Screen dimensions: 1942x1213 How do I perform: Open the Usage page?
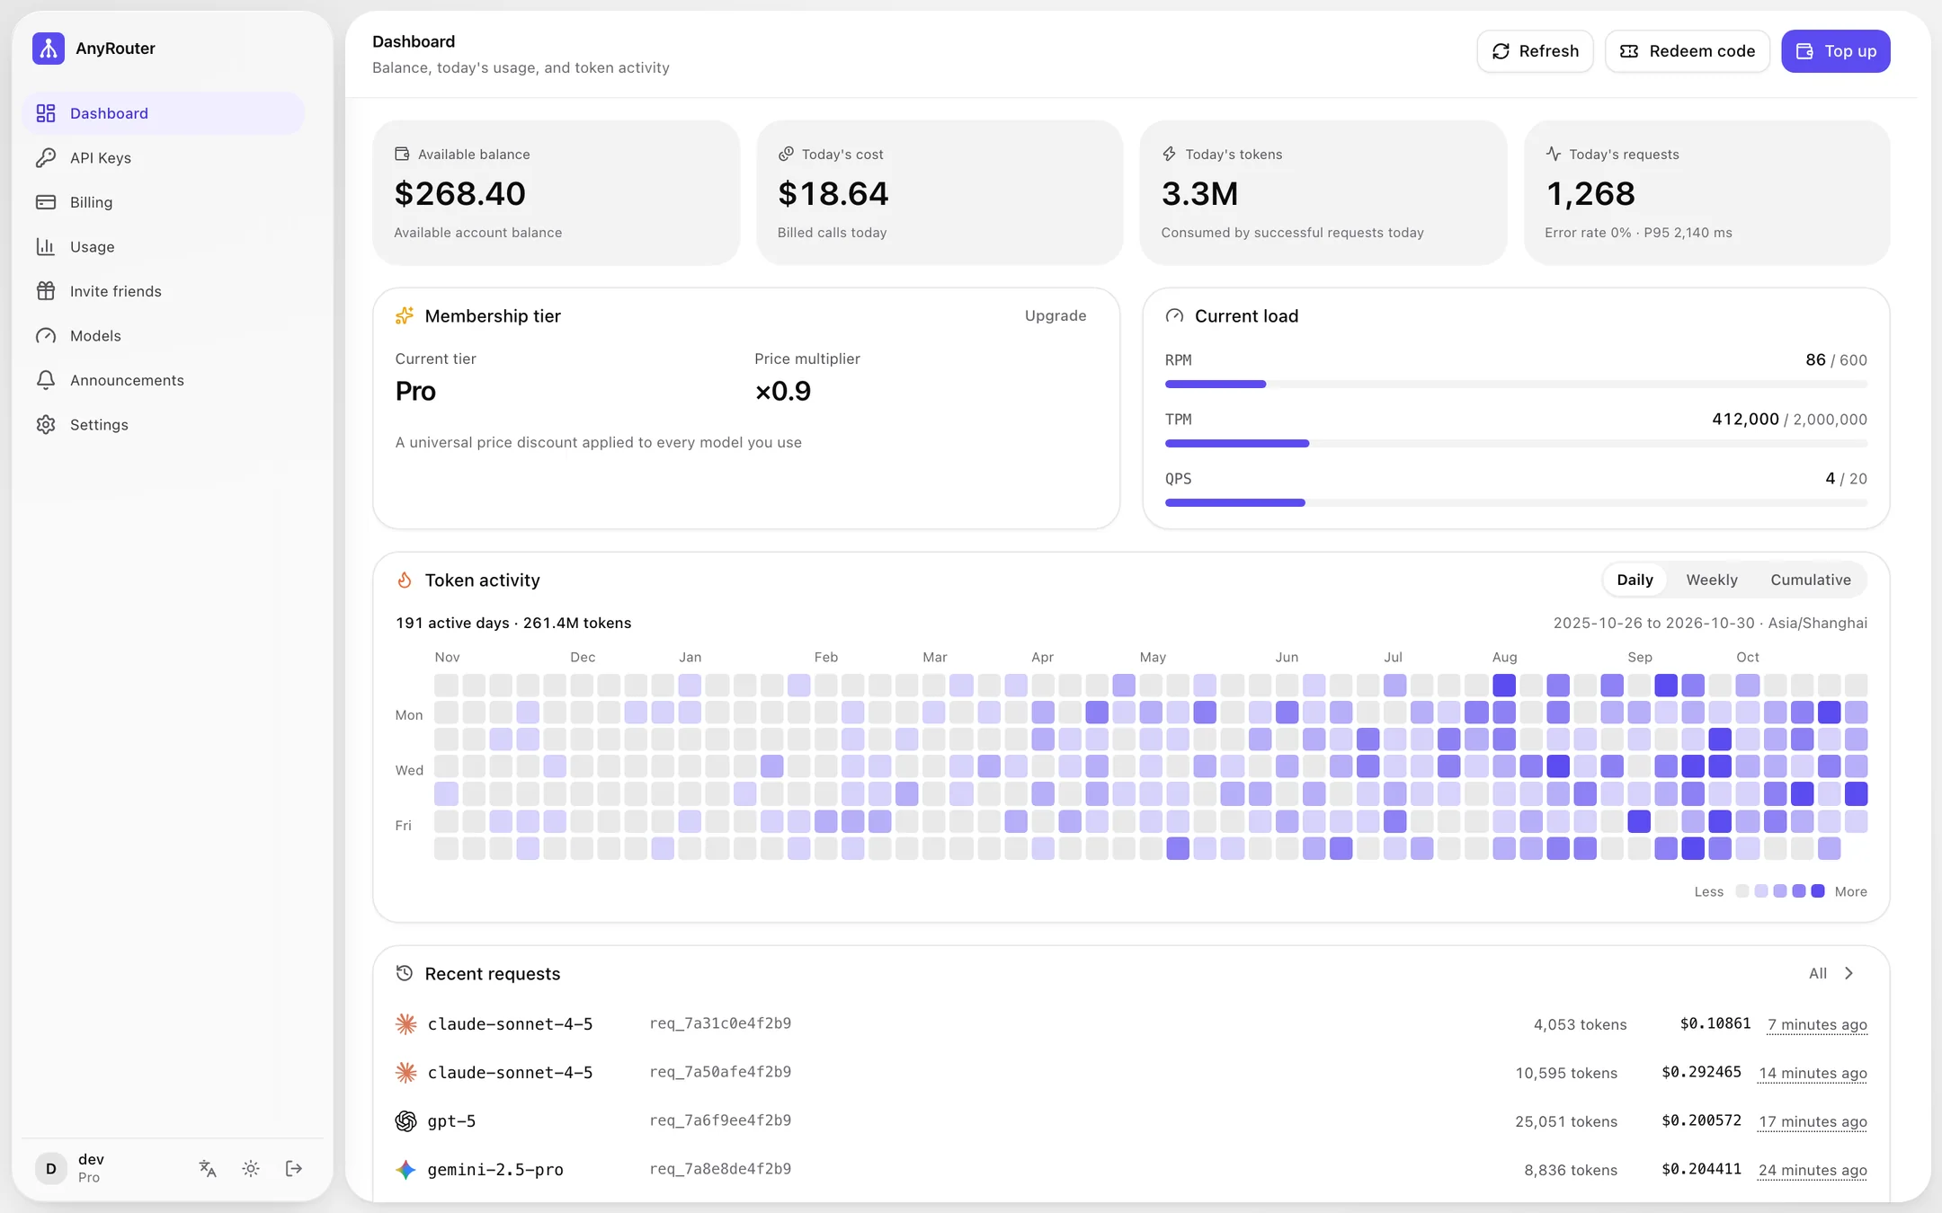[x=164, y=247]
